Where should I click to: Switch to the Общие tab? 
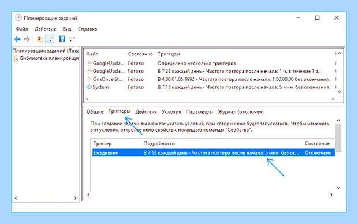[95, 112]
